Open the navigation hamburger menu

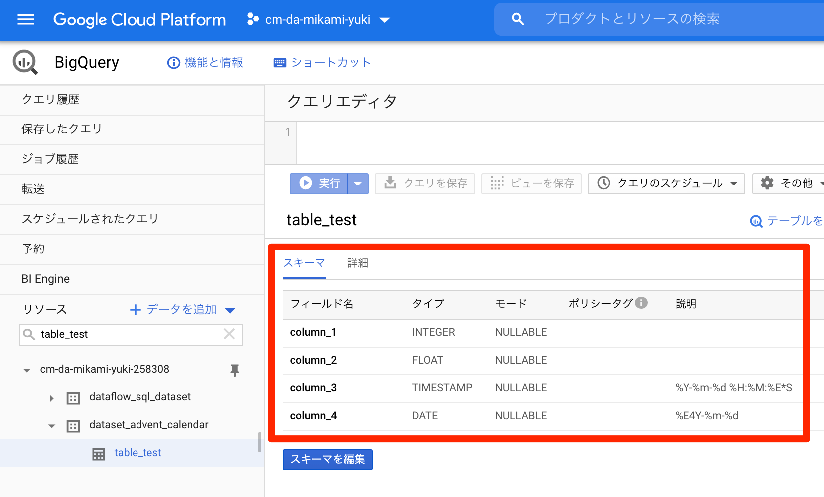coord(26,20)
